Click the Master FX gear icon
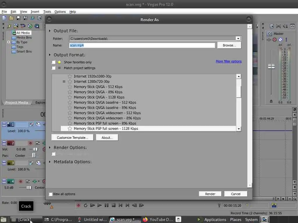Image resolution: width=298 pixels, height=223 pixels. (274, 39)
